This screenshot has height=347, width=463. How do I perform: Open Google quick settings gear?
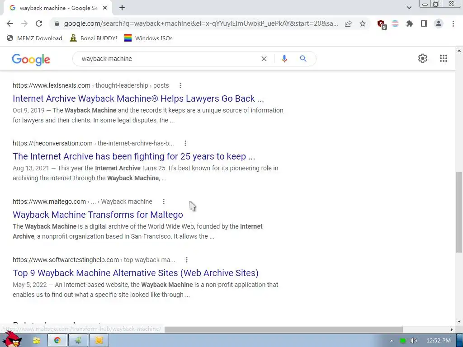coord(423,58)
